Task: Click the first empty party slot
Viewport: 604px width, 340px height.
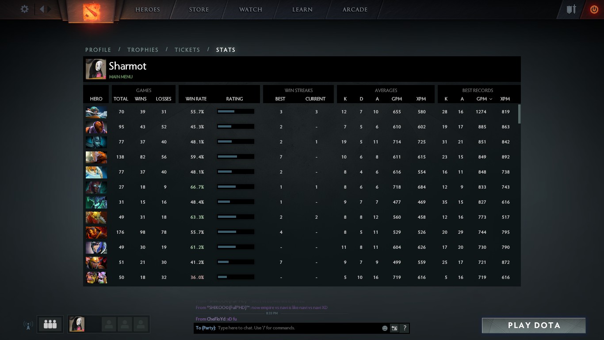Action: pyautogui.click(x=109, y=324)
